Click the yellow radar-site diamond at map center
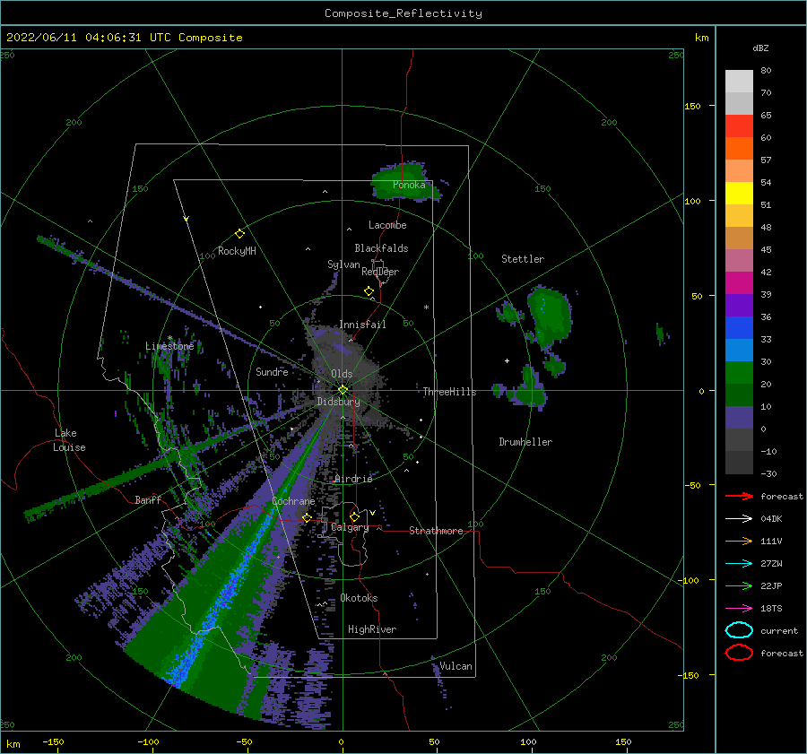This screenshot has height=754, width=807. (343, 390)
